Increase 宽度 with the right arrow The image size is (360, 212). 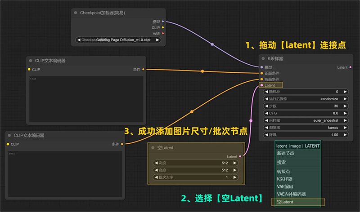[234, 163]
